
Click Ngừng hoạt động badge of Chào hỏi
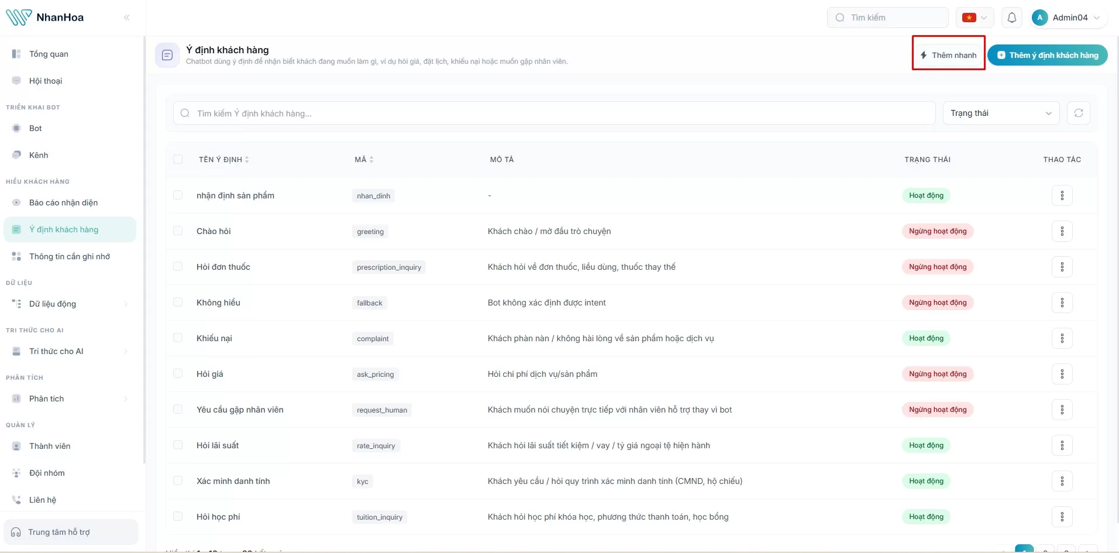tap(938, 231)
